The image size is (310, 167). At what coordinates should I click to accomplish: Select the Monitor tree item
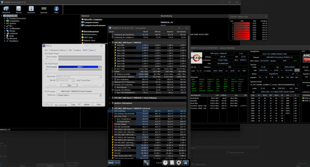coord(12,31)
